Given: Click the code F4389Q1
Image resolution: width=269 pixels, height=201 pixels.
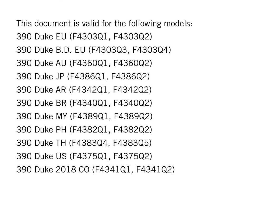Looking at the screenshot, I should point(90,116).
